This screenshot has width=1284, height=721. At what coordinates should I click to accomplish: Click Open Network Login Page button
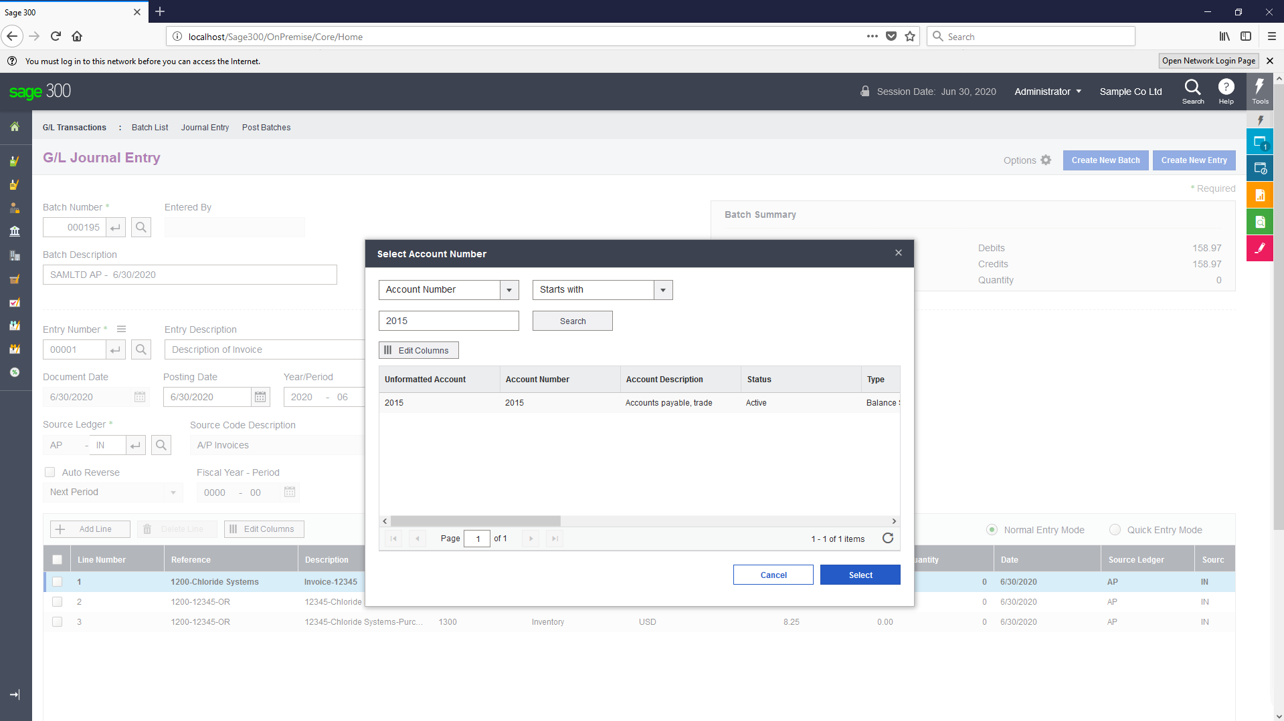[x=1208, y=61]
